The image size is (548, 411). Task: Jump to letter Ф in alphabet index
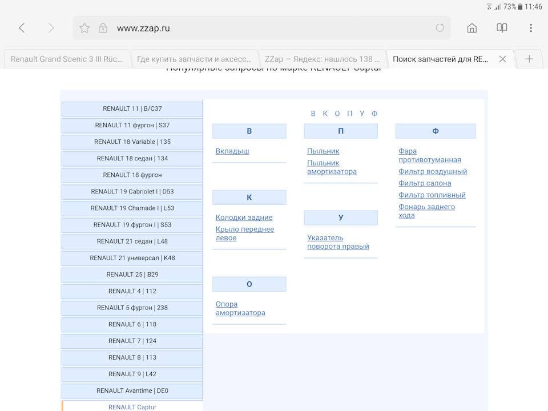click(x=374, y=114)
